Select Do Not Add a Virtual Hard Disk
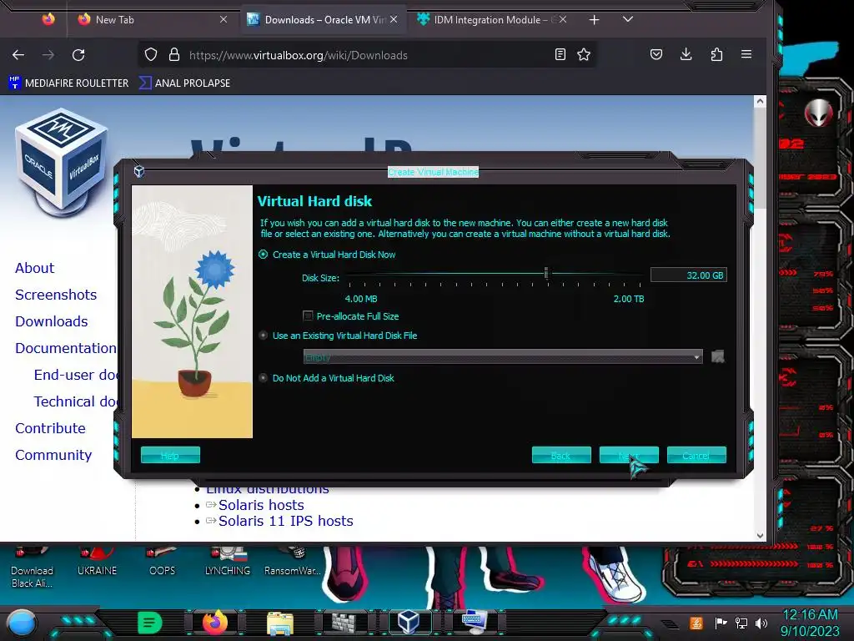The image size is (854, 641). [x=263, y=378]
